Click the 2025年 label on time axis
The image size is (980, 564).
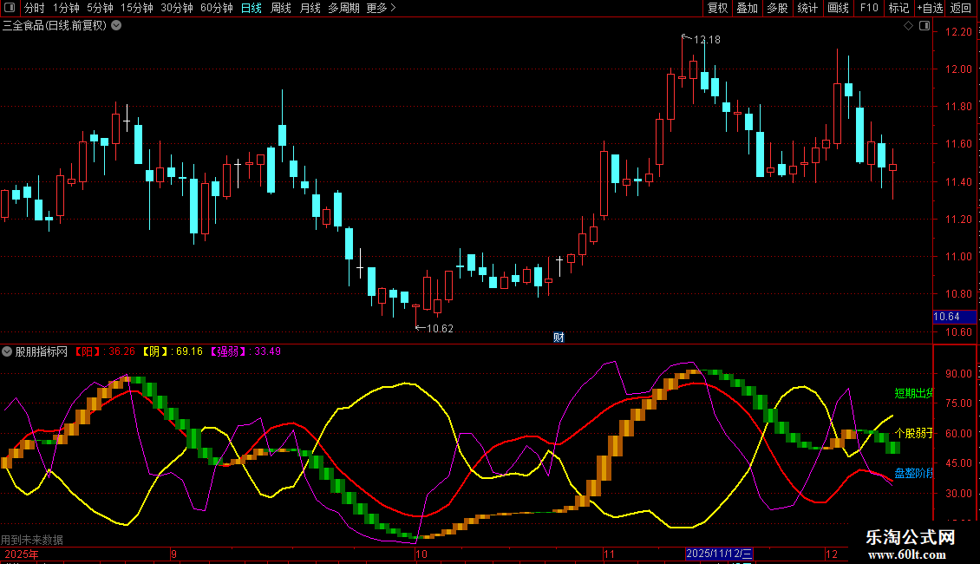pyautogui.click(x=22, y=554)
